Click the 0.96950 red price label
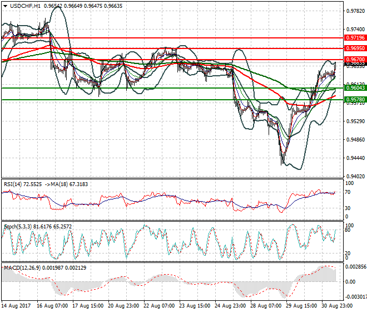The width and height of the screenshot is (367, 312). [x=355, y=48]
